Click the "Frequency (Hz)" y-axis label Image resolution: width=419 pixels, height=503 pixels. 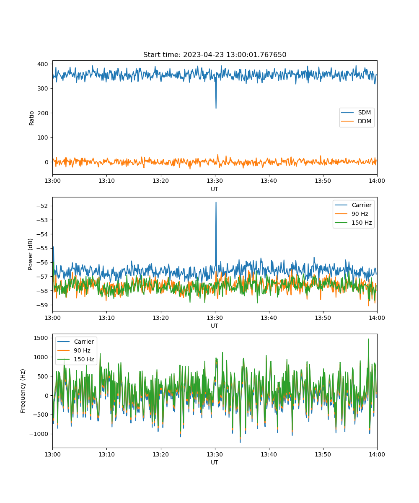pos(23,391)
